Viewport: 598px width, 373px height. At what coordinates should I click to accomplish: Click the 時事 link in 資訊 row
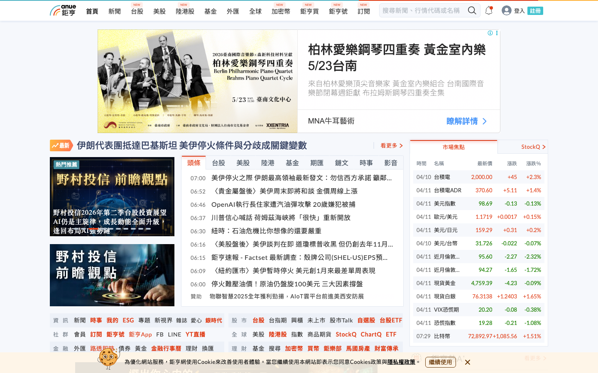tap(96, 320)
